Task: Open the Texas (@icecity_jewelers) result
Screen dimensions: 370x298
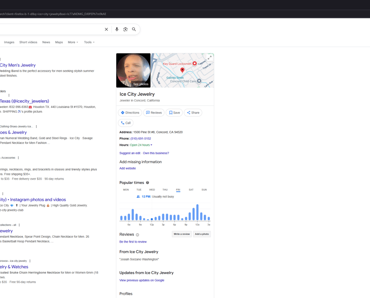Action: pos(25,101)
